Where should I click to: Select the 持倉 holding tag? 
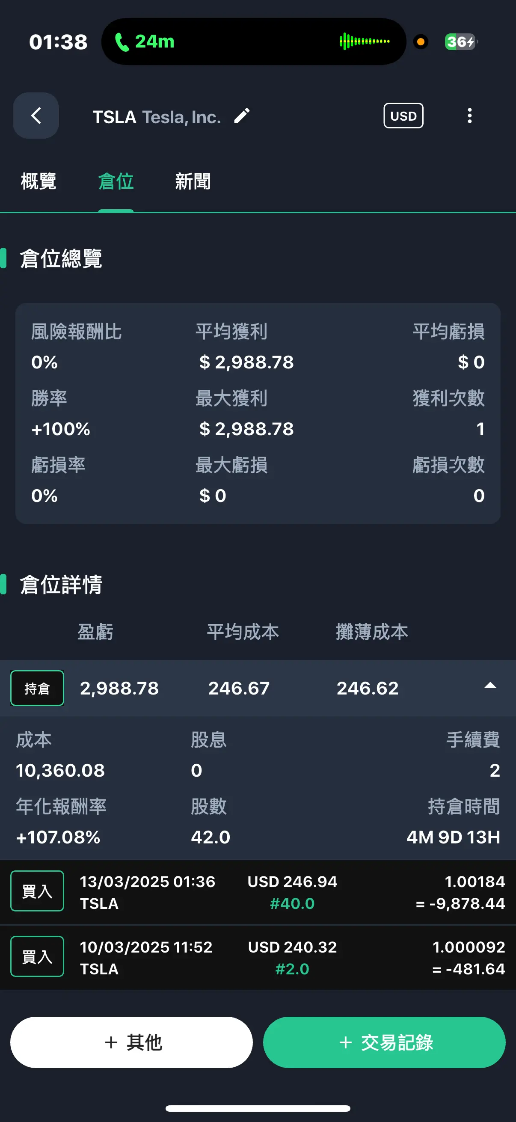[x=37, y=688]
